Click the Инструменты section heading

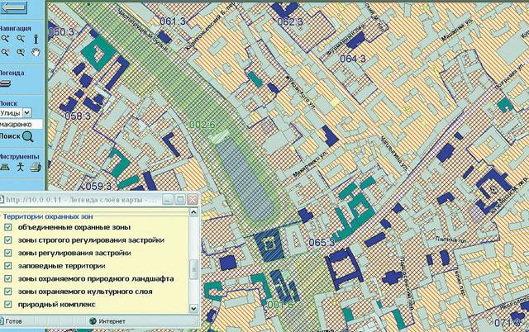19,156
